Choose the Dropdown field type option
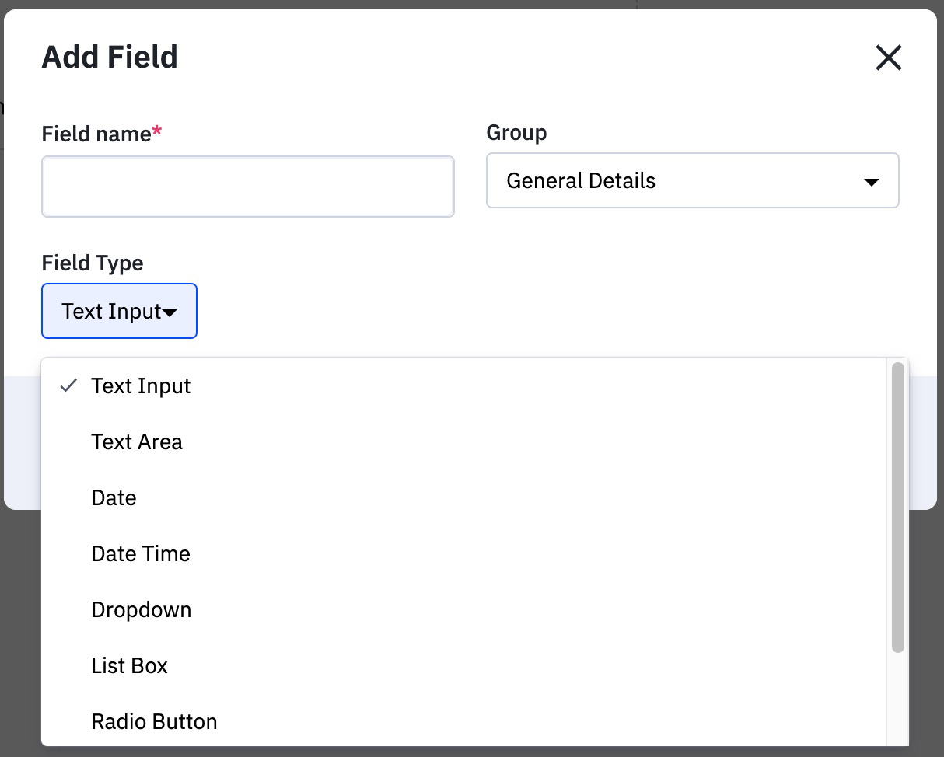Viewport: 944px width, 757px height. [142, 610]
